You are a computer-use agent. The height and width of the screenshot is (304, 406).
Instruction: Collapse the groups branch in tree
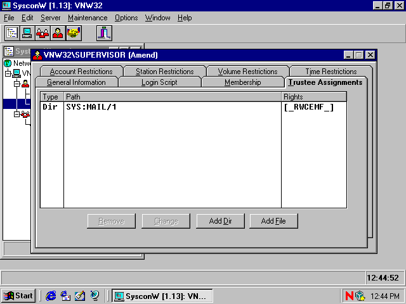pyautogui.click(x=17, y=114)
